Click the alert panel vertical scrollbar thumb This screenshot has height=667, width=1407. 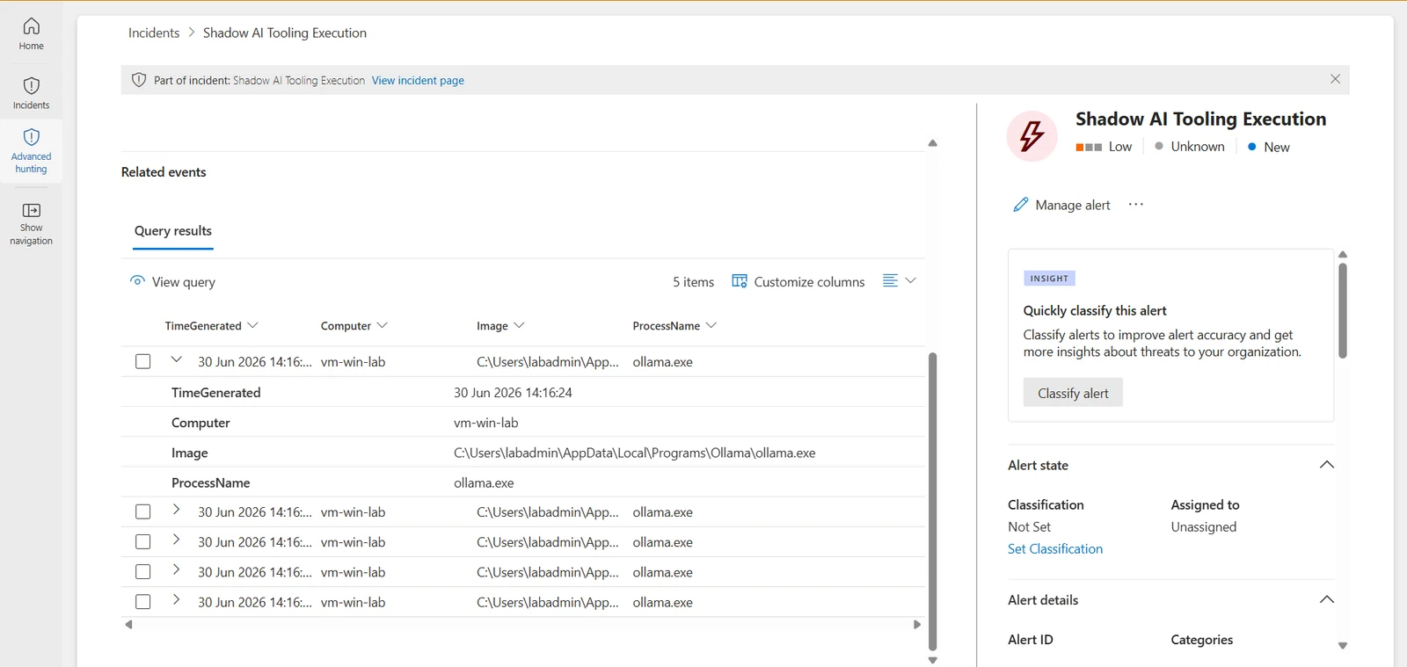click(x=1343, y=310)
